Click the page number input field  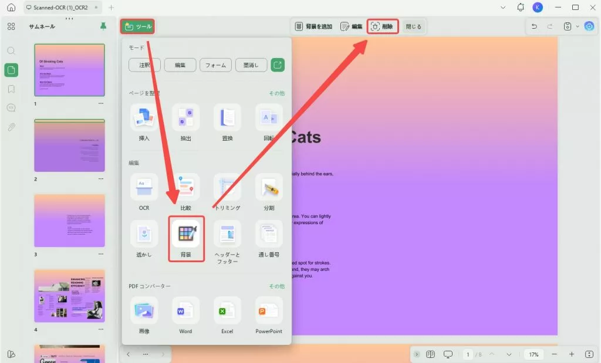[468, 355]
